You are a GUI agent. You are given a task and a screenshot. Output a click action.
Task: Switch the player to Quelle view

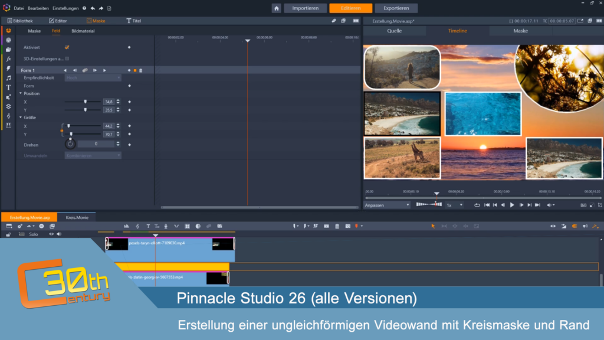coord(395,31)
